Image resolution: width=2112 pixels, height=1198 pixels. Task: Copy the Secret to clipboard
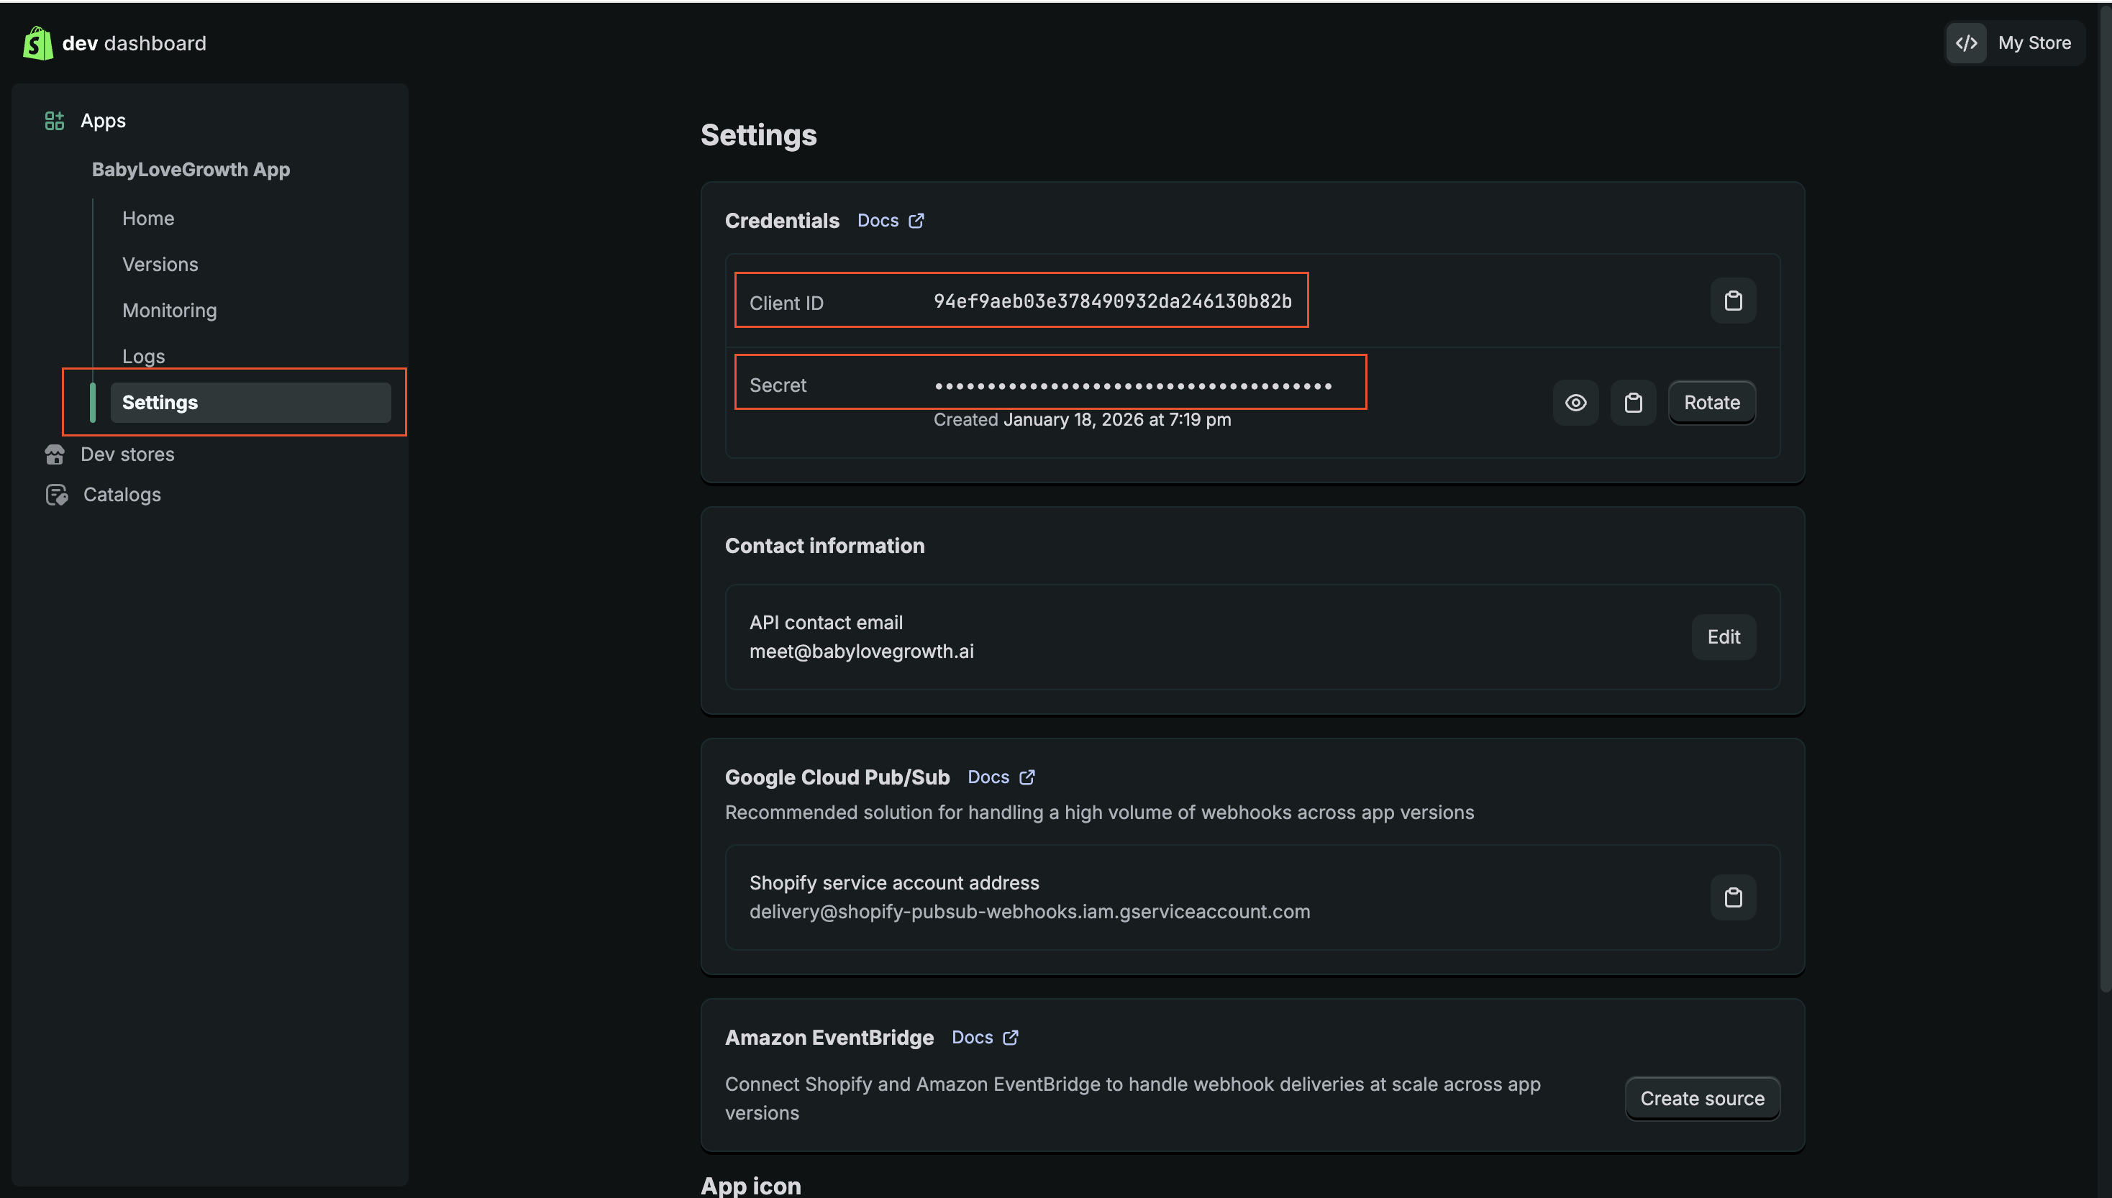[x=1633, y=403]
